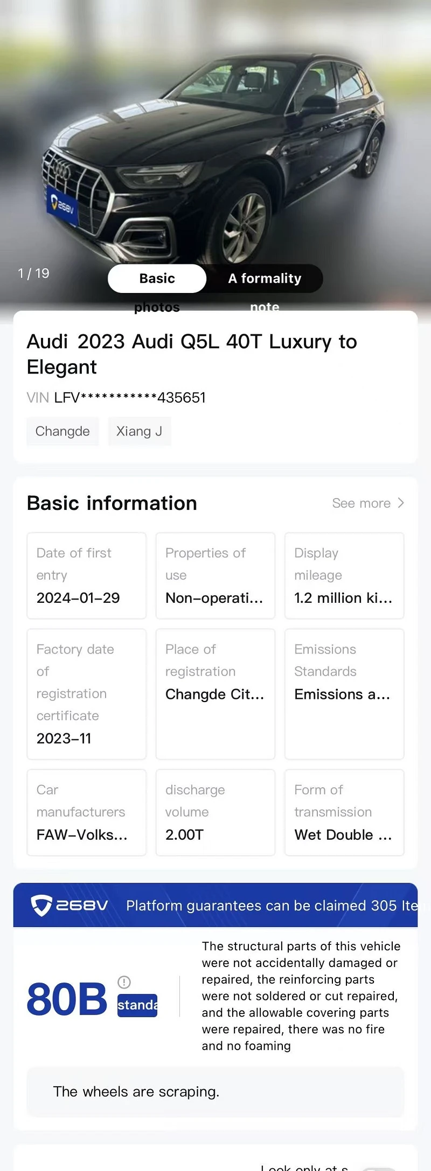Screen dimensions: 431x1171
Task: Select the Xiang J plate tag
Action: tap(139, 431)
